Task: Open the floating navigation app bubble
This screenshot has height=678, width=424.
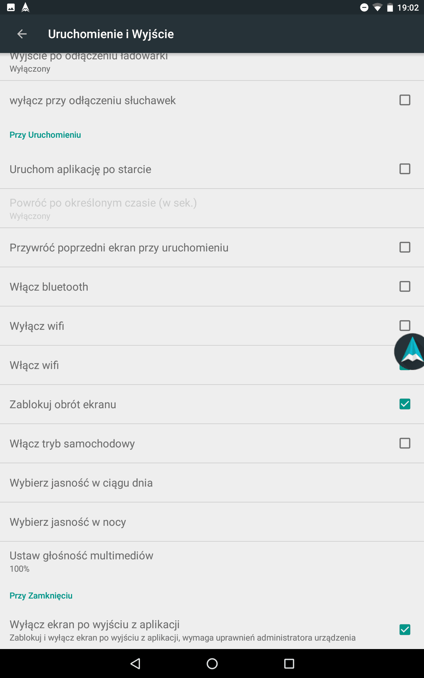Action: point(410,352)
